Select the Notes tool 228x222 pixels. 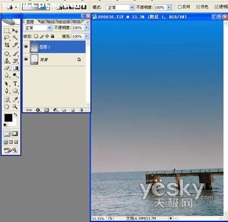[x=7, y=99]
